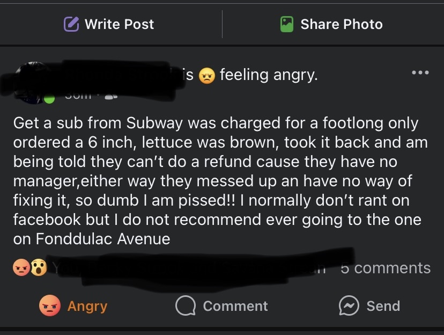Tap the angry reaction emoji in reactions summary
The height and width of the screenshot is (335, 444).
[x=22, y=268]
